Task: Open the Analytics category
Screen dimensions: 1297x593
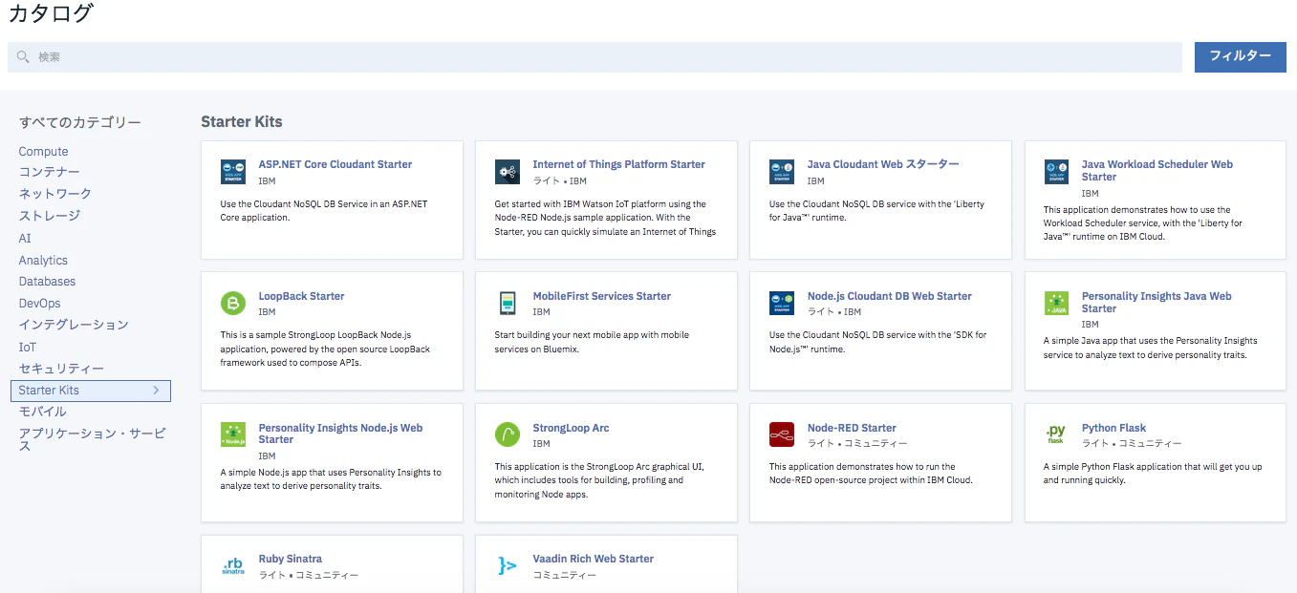Action: [43, 261]
